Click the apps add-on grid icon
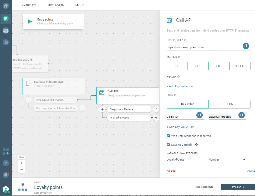255x196 pixels. tap(6, 152)
